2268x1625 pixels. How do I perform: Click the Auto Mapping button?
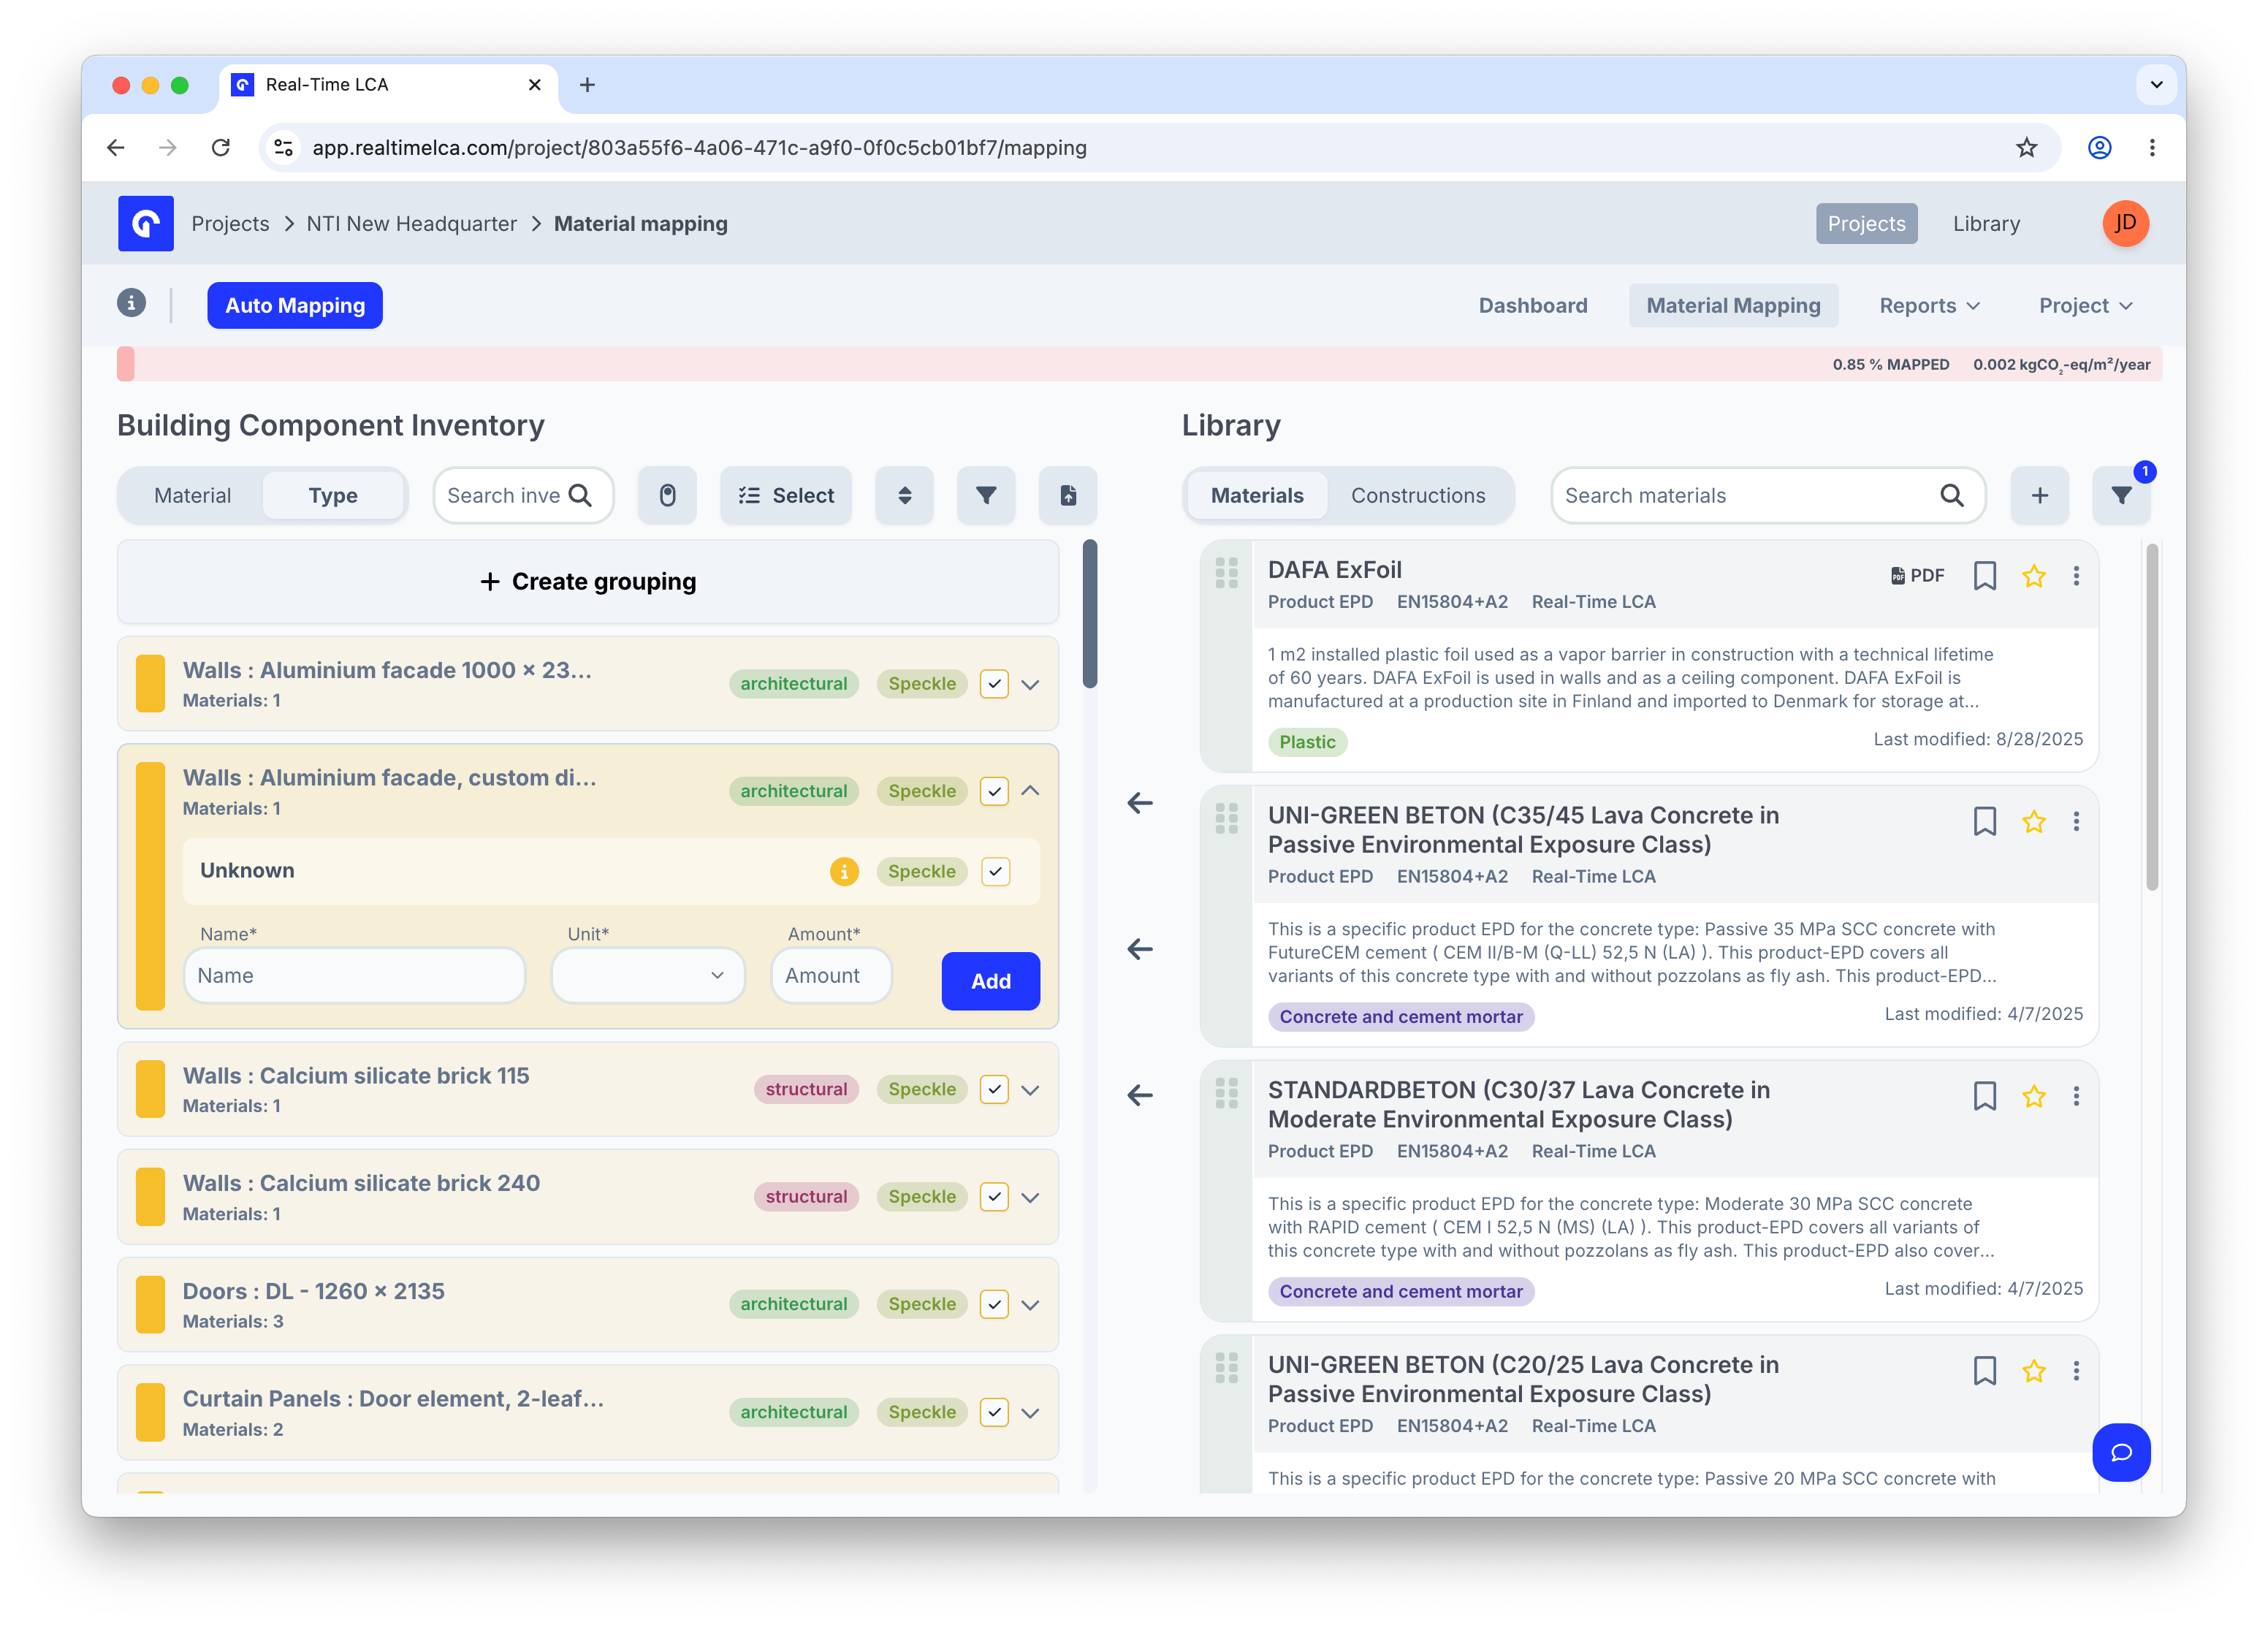point(295,305)
